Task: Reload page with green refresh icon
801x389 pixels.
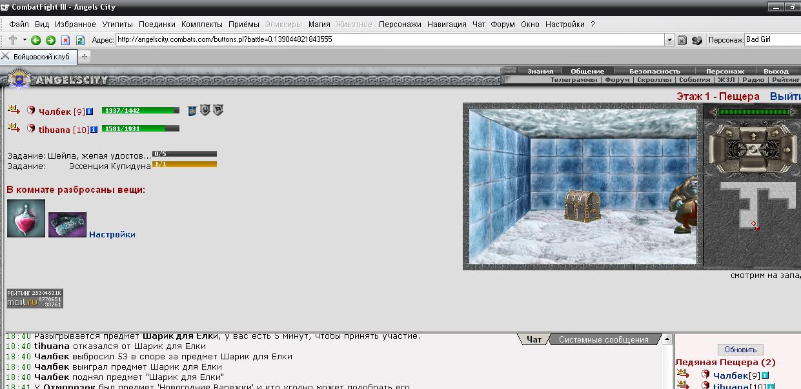Action: coord(80,40)
